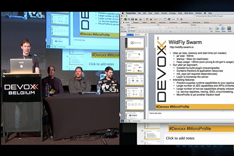Click the WildFly Swarm slide title
This screenshot has height=156, width=234.
(185, 42)
